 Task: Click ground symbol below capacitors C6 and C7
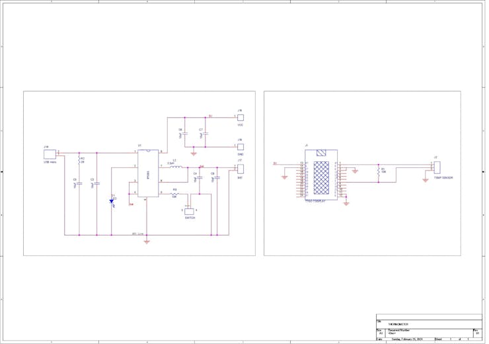click(194, 153)
